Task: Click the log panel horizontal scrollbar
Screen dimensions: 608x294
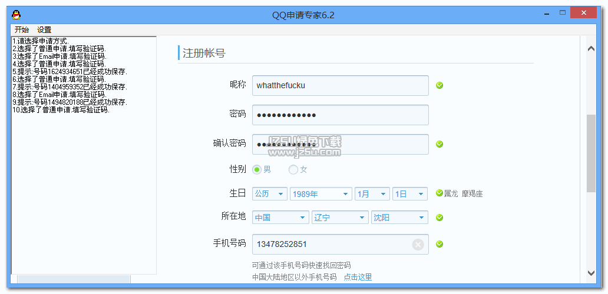Action: click(74, 279)
